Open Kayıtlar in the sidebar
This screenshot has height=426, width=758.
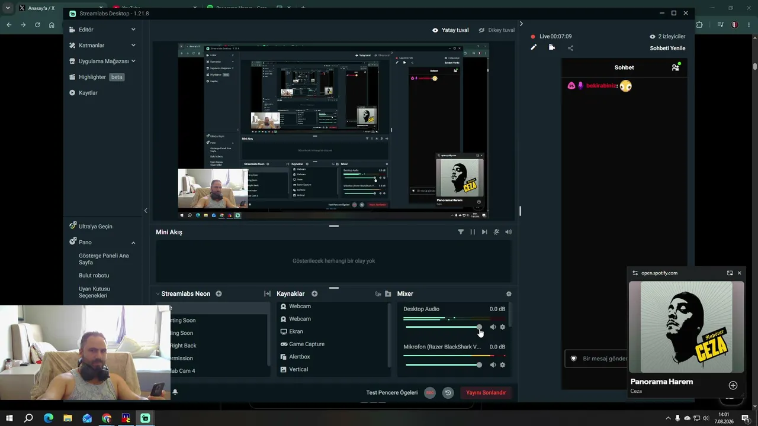pos(88,93)
